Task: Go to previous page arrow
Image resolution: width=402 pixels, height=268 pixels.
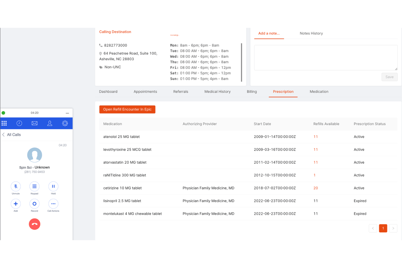Action: point(373,228)
